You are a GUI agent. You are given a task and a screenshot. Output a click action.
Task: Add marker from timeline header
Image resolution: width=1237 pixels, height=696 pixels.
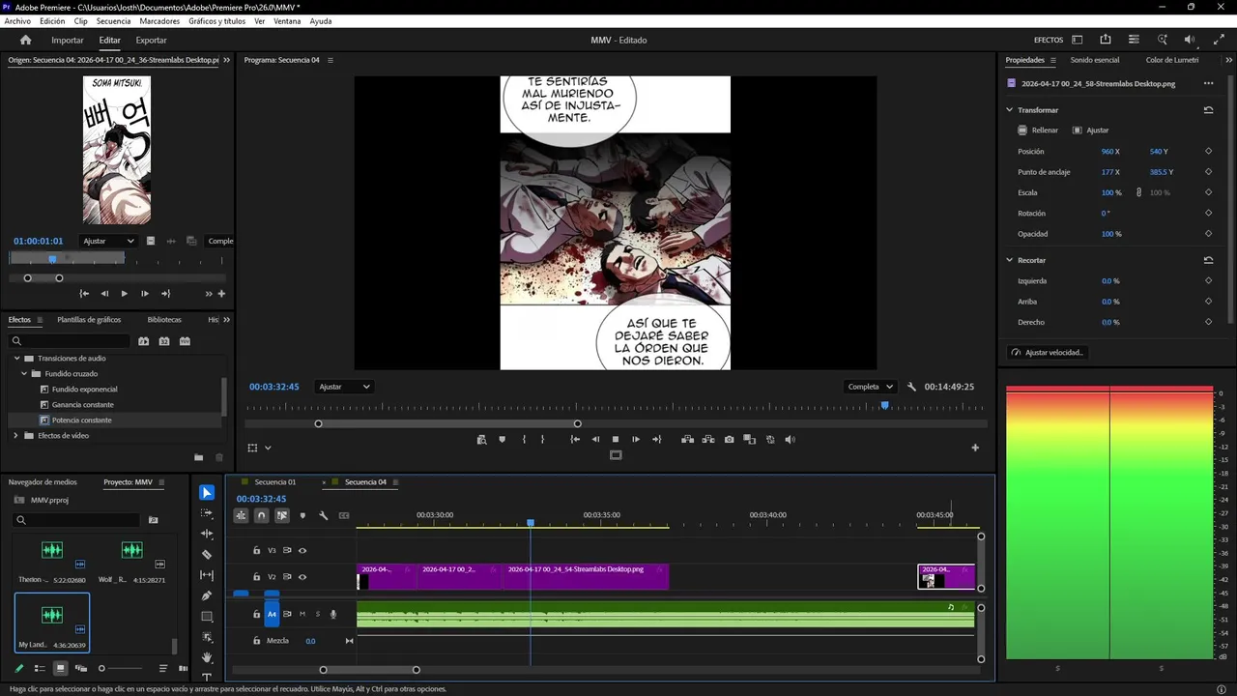click(302, 515)
